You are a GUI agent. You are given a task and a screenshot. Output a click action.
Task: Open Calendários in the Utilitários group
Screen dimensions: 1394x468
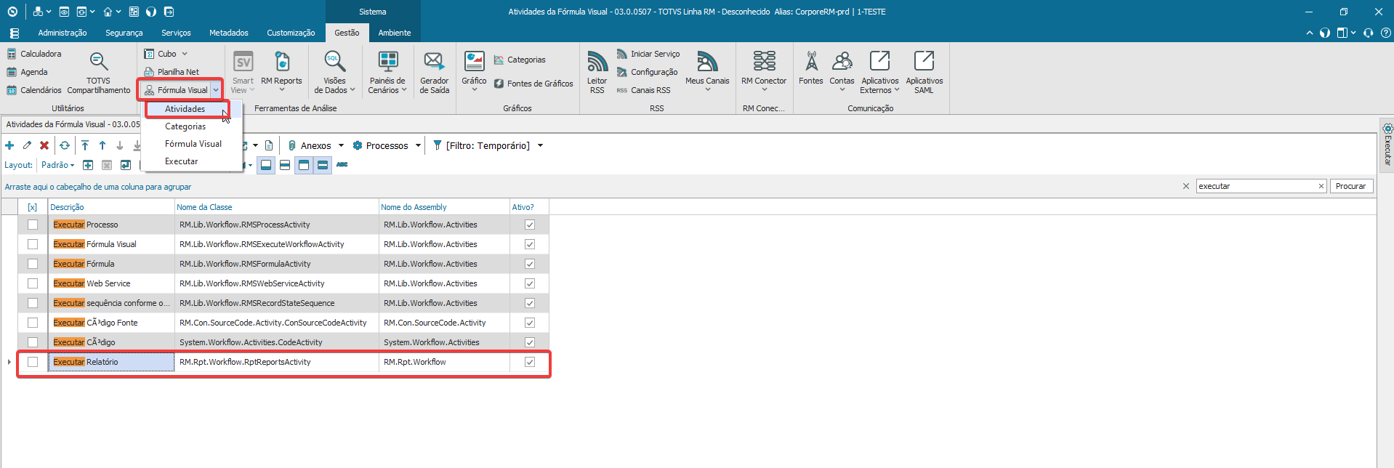point(34,90)
